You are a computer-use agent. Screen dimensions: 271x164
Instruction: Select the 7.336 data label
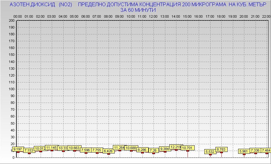(255, 150)
